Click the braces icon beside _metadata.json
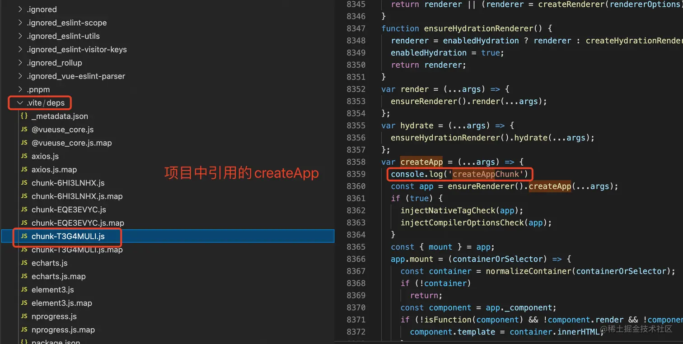This screenshot has height=344, width=683. 24,116
